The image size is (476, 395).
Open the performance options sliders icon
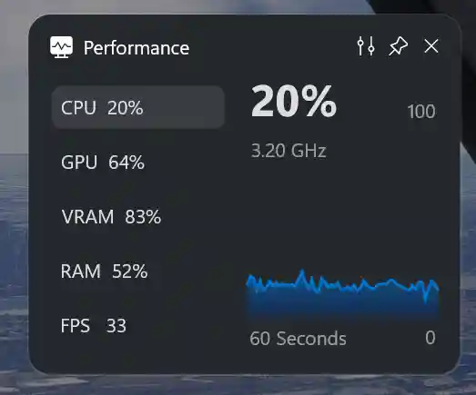(366, 46)
